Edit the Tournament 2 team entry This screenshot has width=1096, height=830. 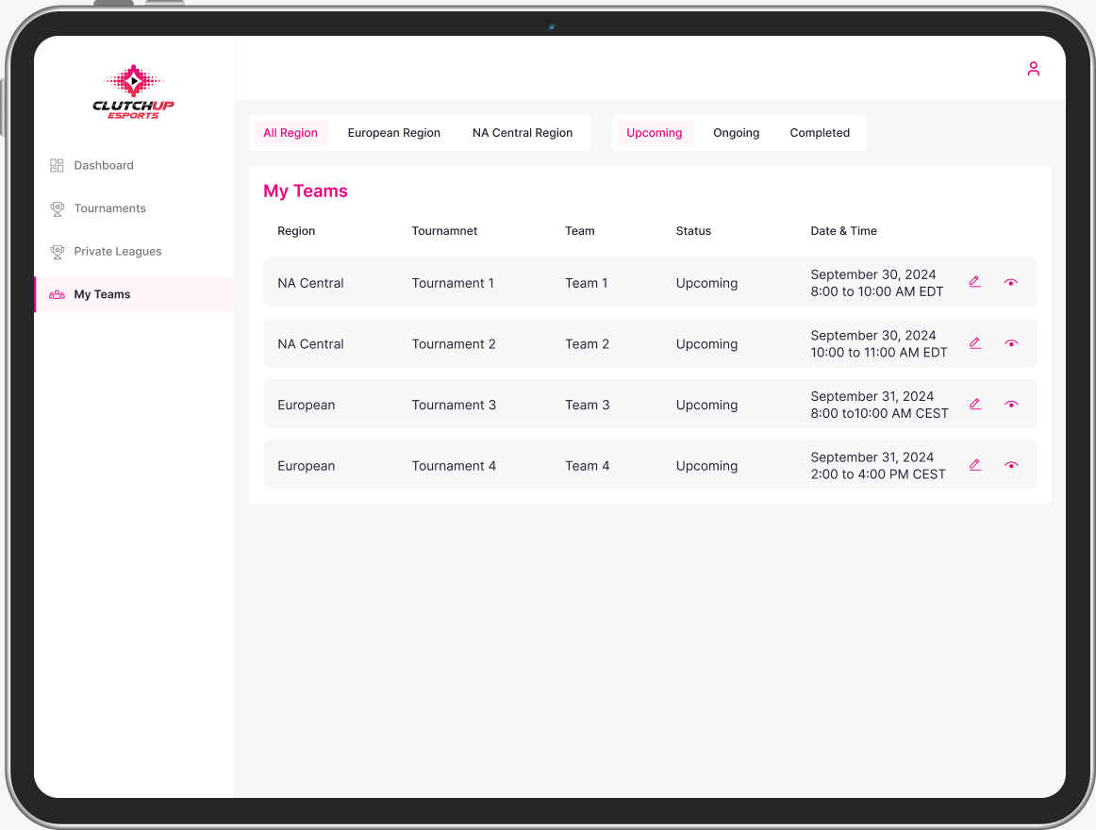tap(975, 342)
